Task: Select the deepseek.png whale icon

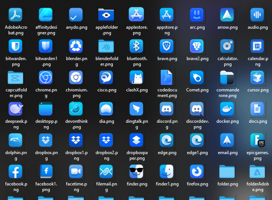Action: coord(16,109)
